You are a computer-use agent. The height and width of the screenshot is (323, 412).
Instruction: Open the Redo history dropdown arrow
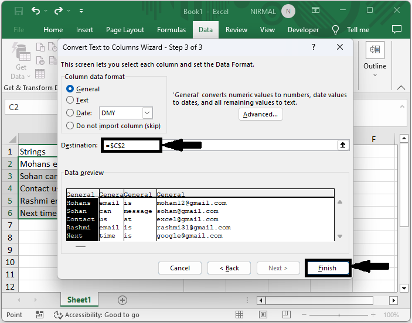coord(69,11)
